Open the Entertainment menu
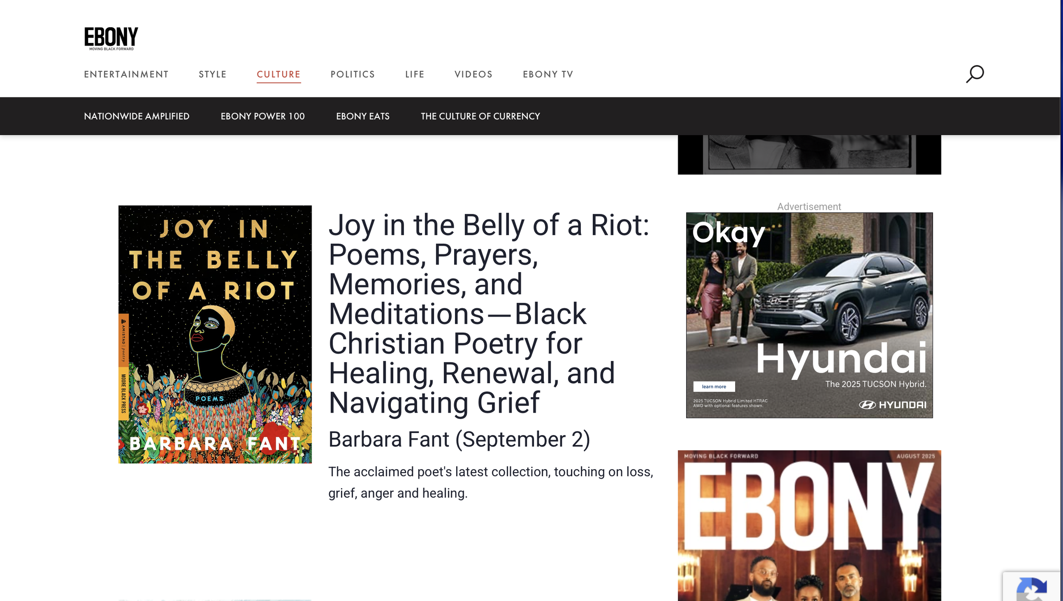The height and width of the screenshot is (601, 1063). tap(126, 74)
